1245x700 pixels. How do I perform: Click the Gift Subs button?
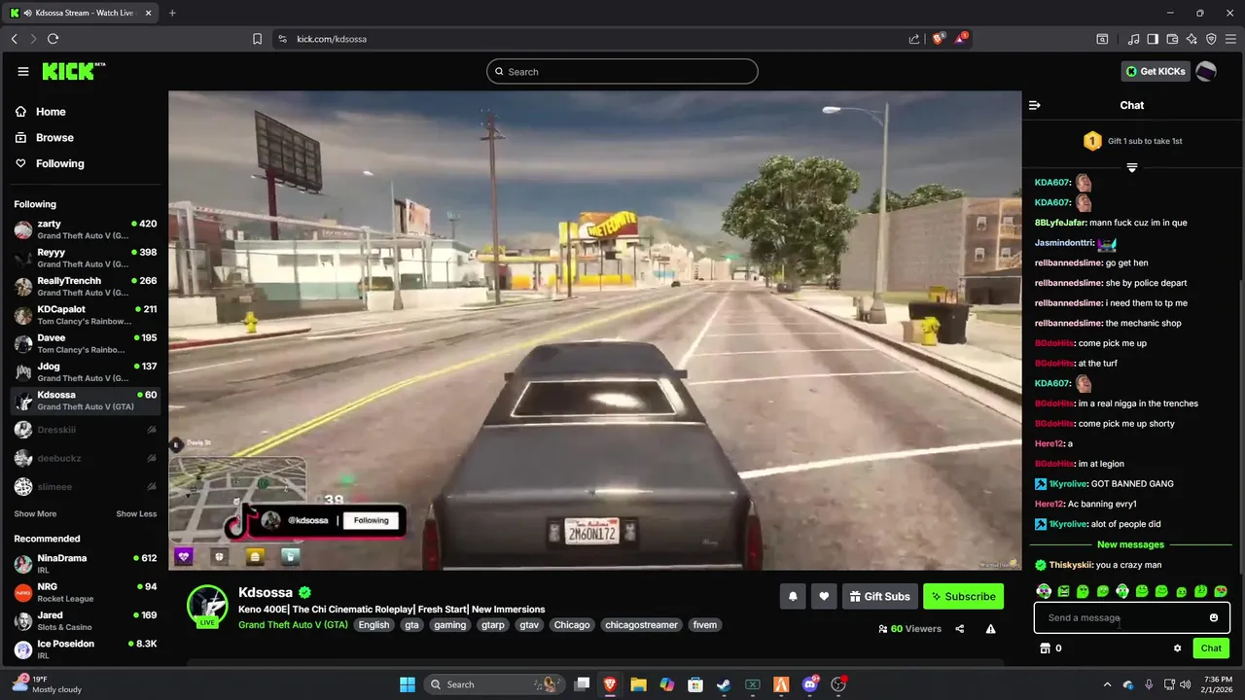[879, 596]
